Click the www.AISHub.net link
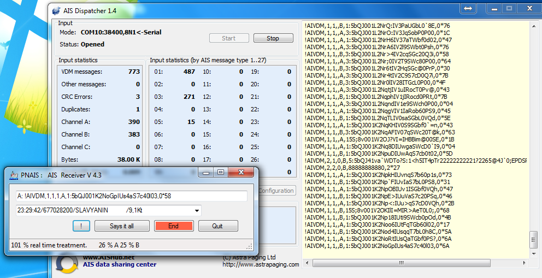542x278 pixels. (x=109, y=257)
